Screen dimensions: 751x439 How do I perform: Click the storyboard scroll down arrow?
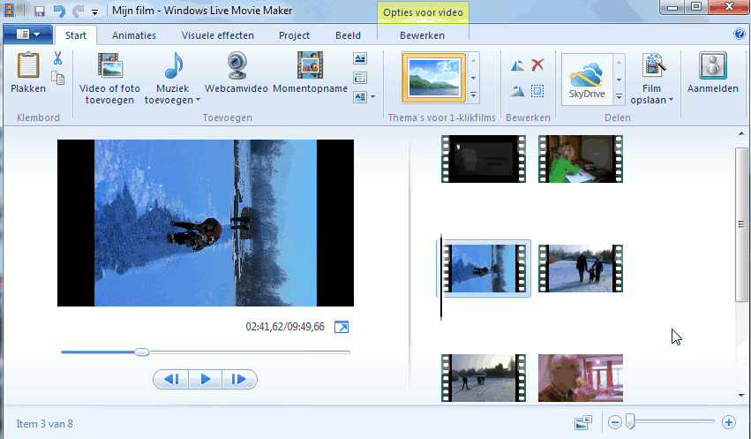[741, 396]
